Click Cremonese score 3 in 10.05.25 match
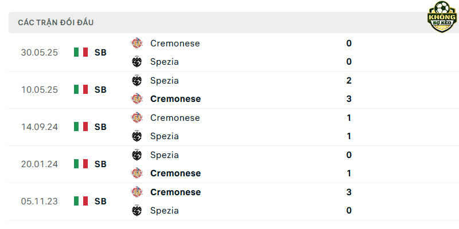Viewport: 459px width, 229px height. (349, 98)
